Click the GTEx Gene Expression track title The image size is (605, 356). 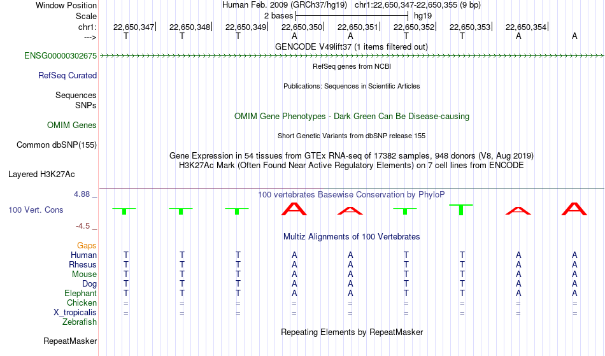tap(352, 156)
